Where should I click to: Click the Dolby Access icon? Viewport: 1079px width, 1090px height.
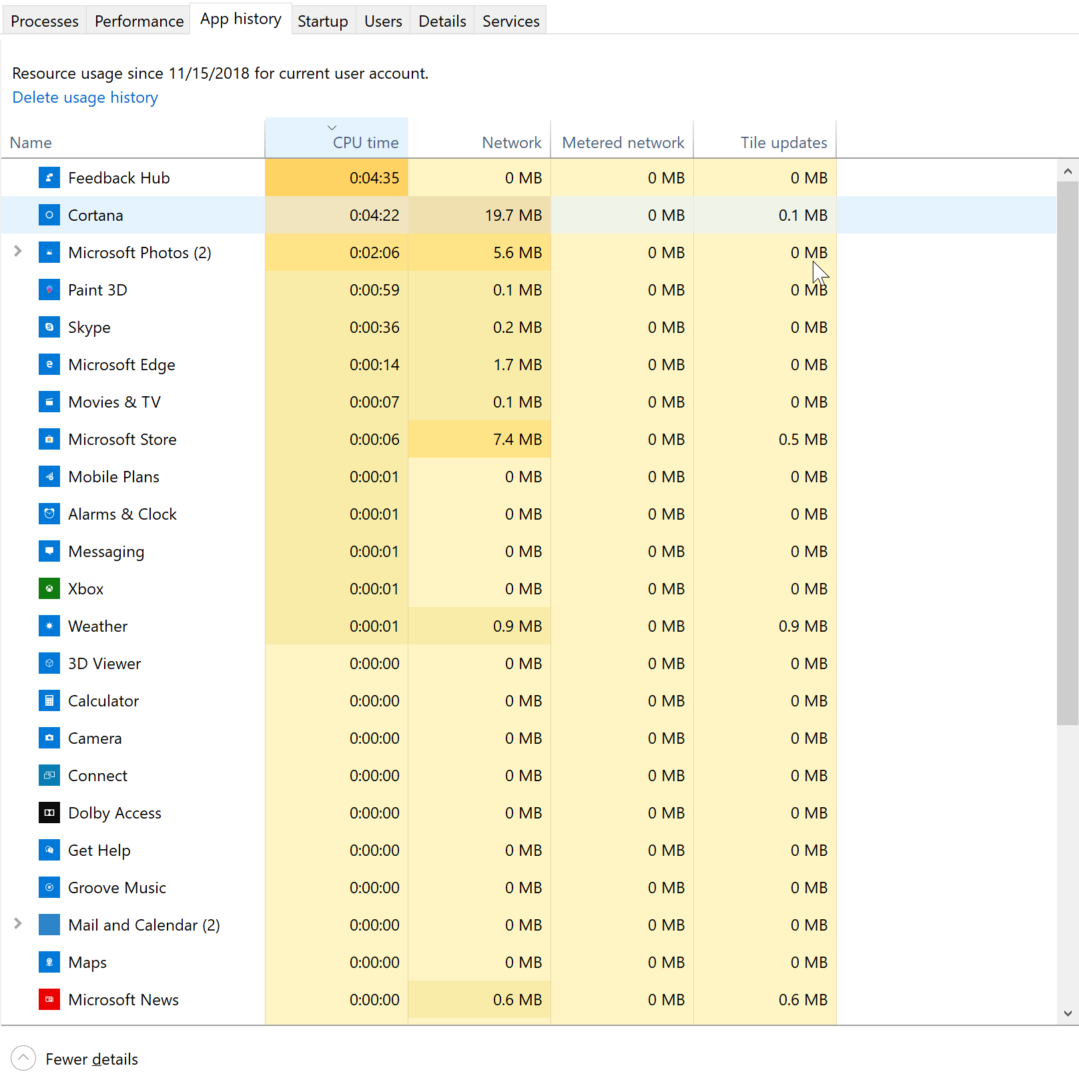49,813
